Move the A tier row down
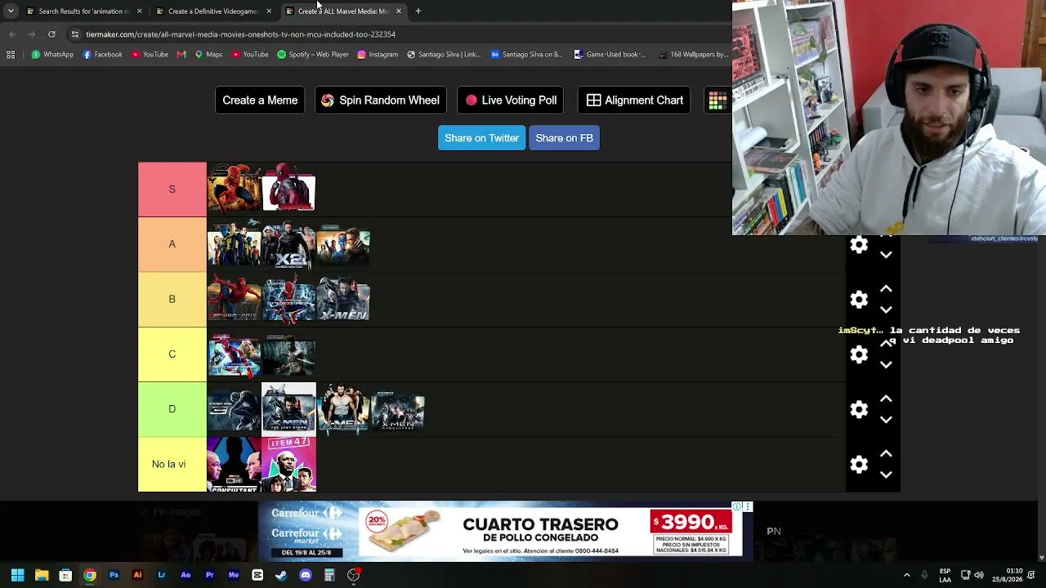This screenshot has width=1046, height=588. point(886,255)
